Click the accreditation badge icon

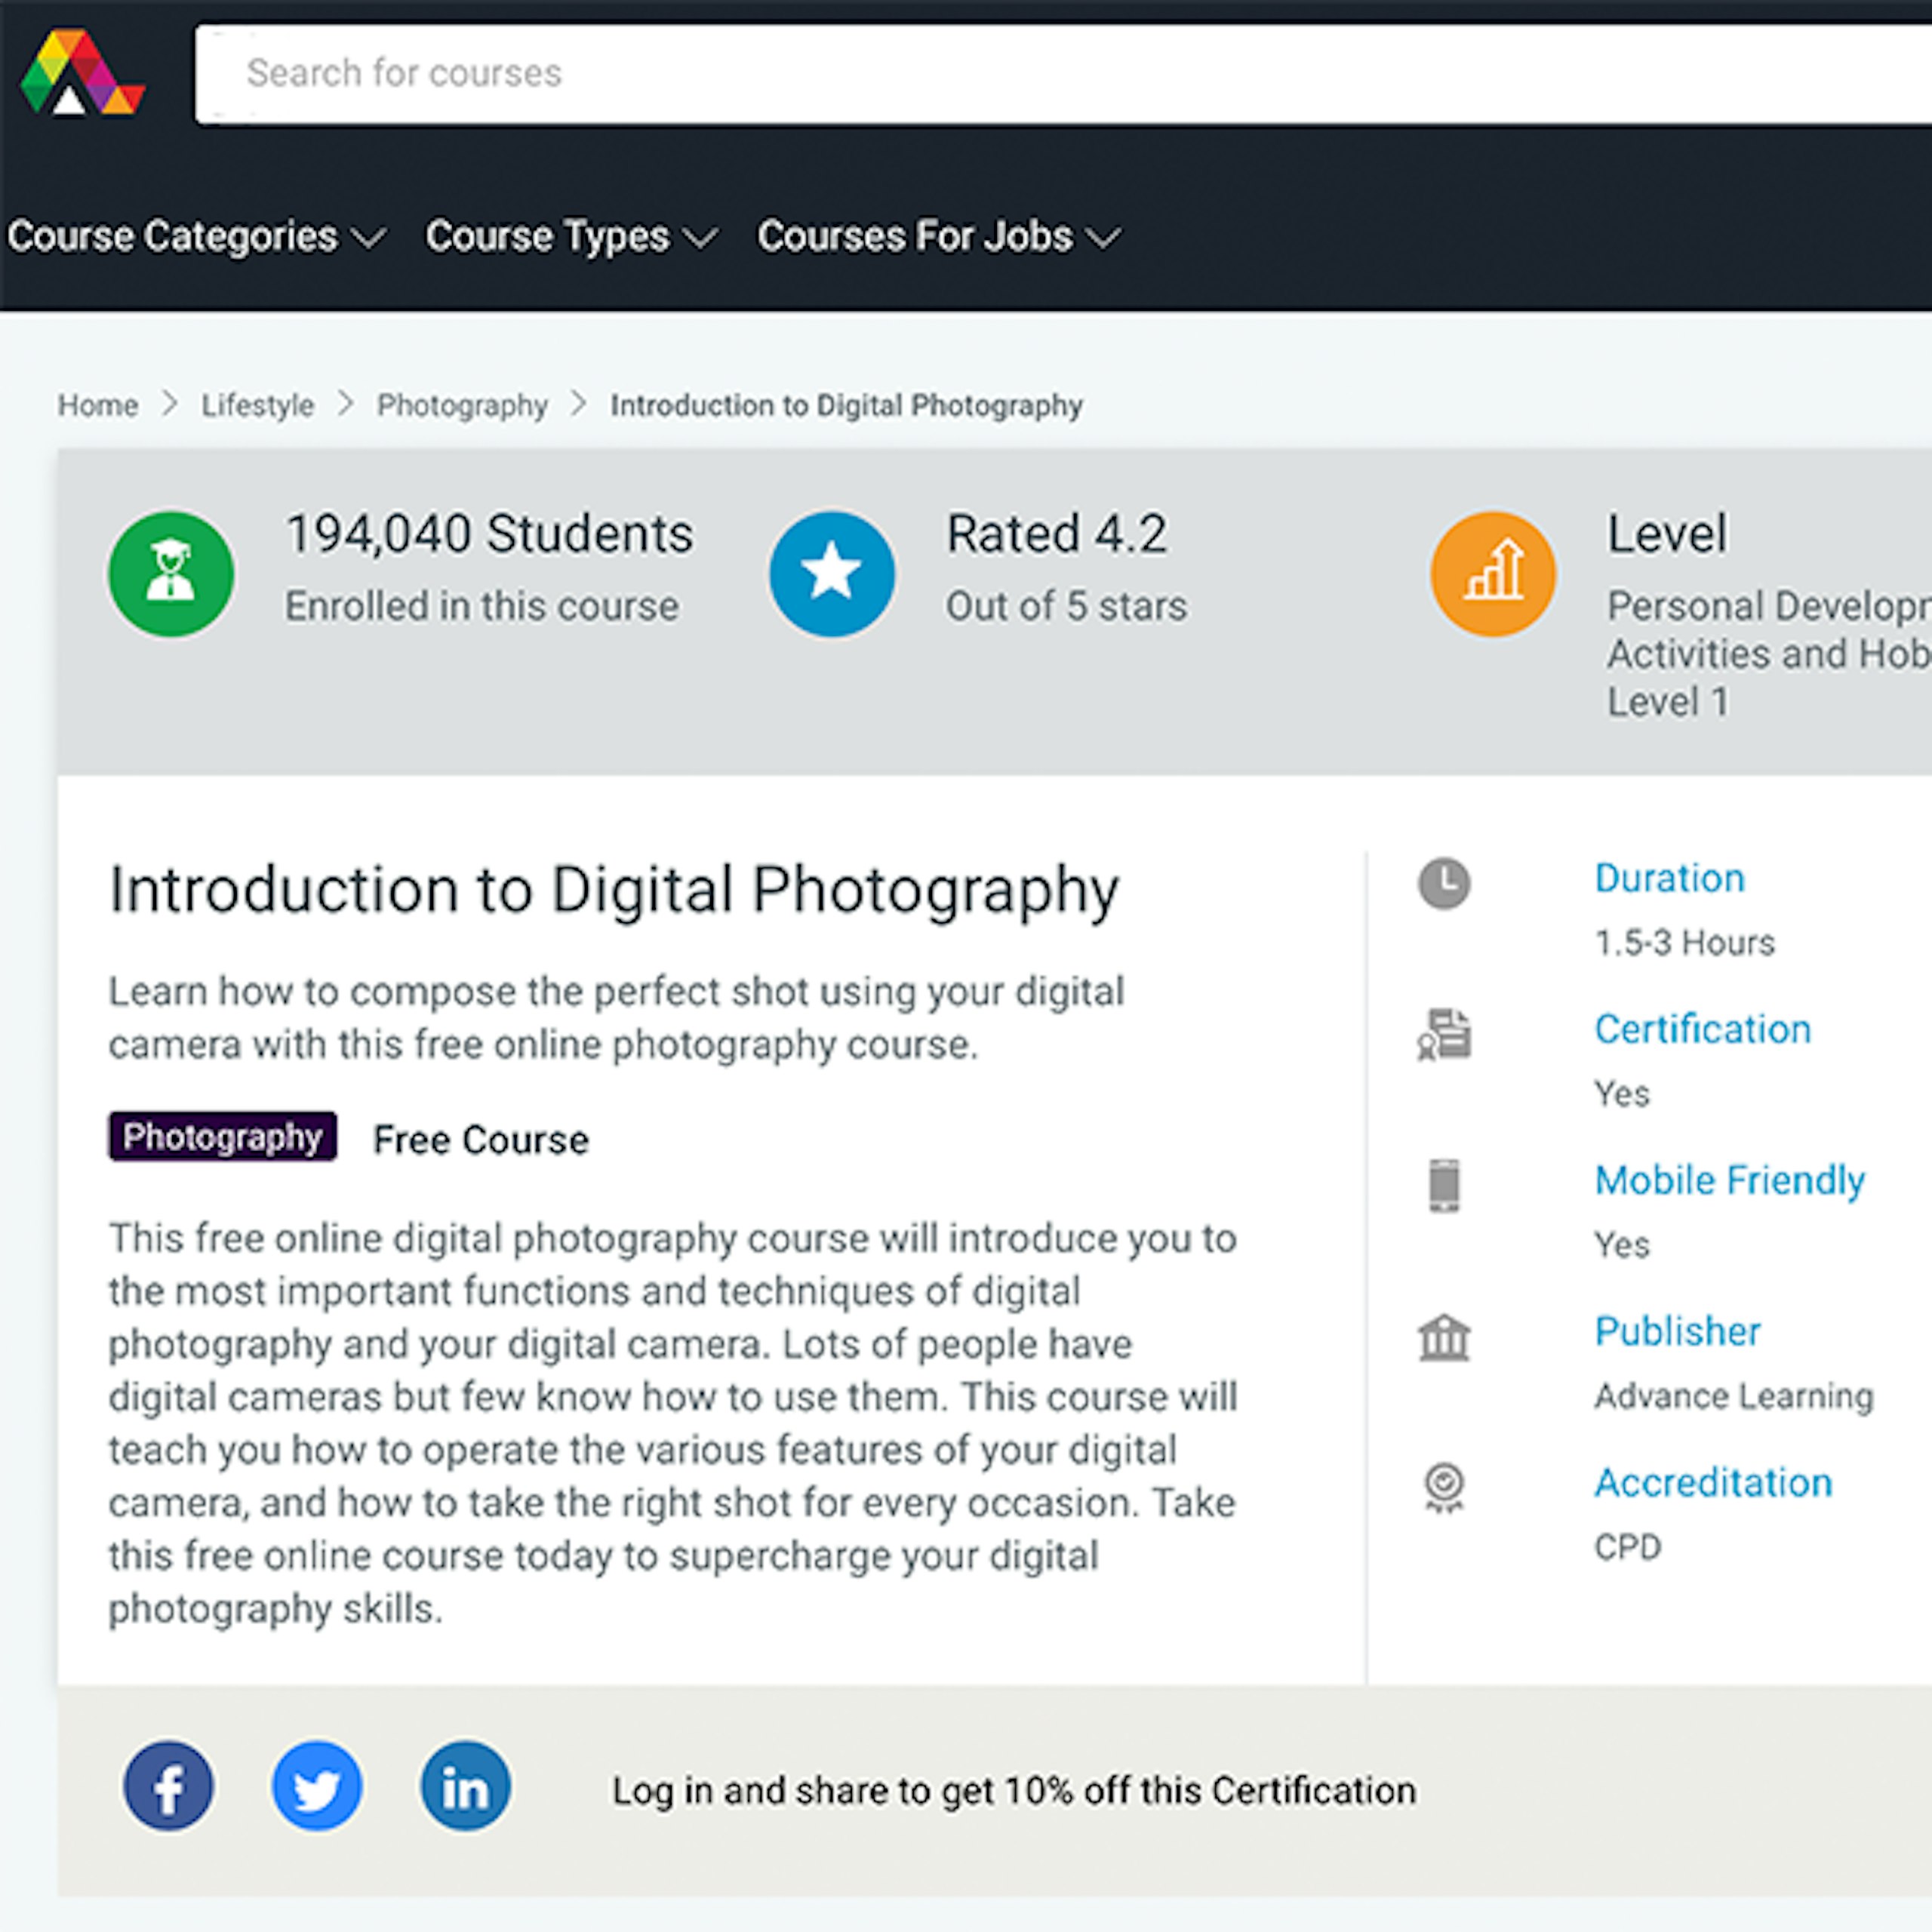coord(1444,1488)
